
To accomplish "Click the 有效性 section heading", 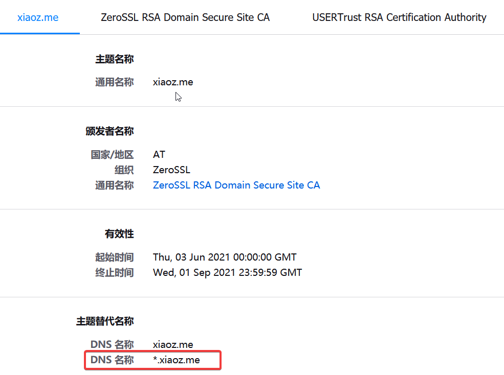I will click(x=119, y=234).
